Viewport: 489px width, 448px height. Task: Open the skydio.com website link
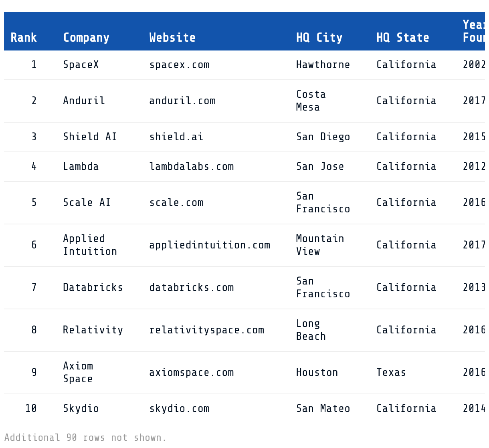pyautogui.click(x=179, y=409)
